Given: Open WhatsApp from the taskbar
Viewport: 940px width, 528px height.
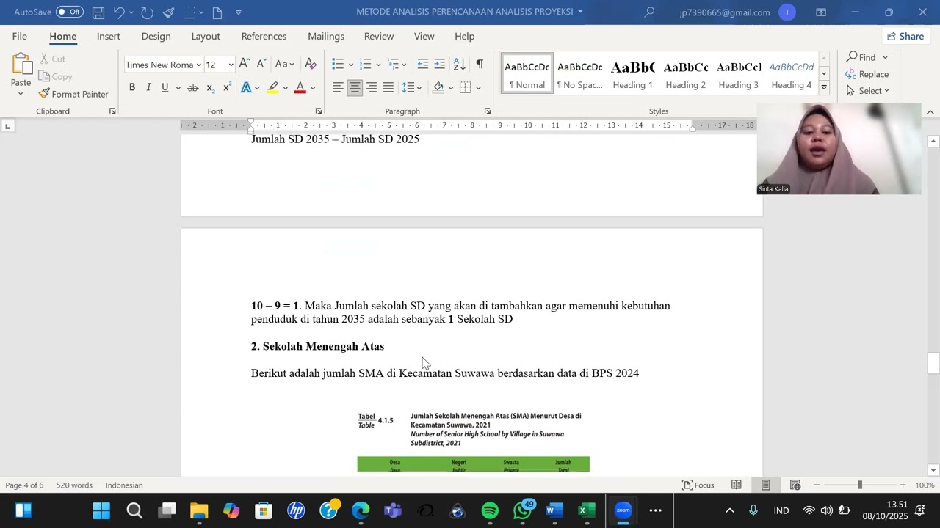Looking at the screenshot, I should pyautogui.click(x=522, y=510).
